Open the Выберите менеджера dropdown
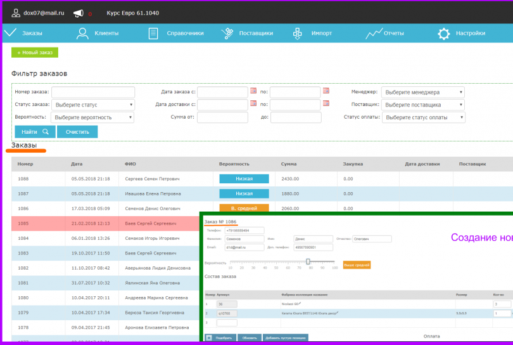Viewport: 513px width, 345px height. point(422,93)
